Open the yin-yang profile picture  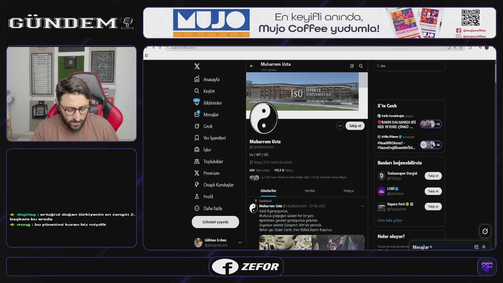coord(264,118)
